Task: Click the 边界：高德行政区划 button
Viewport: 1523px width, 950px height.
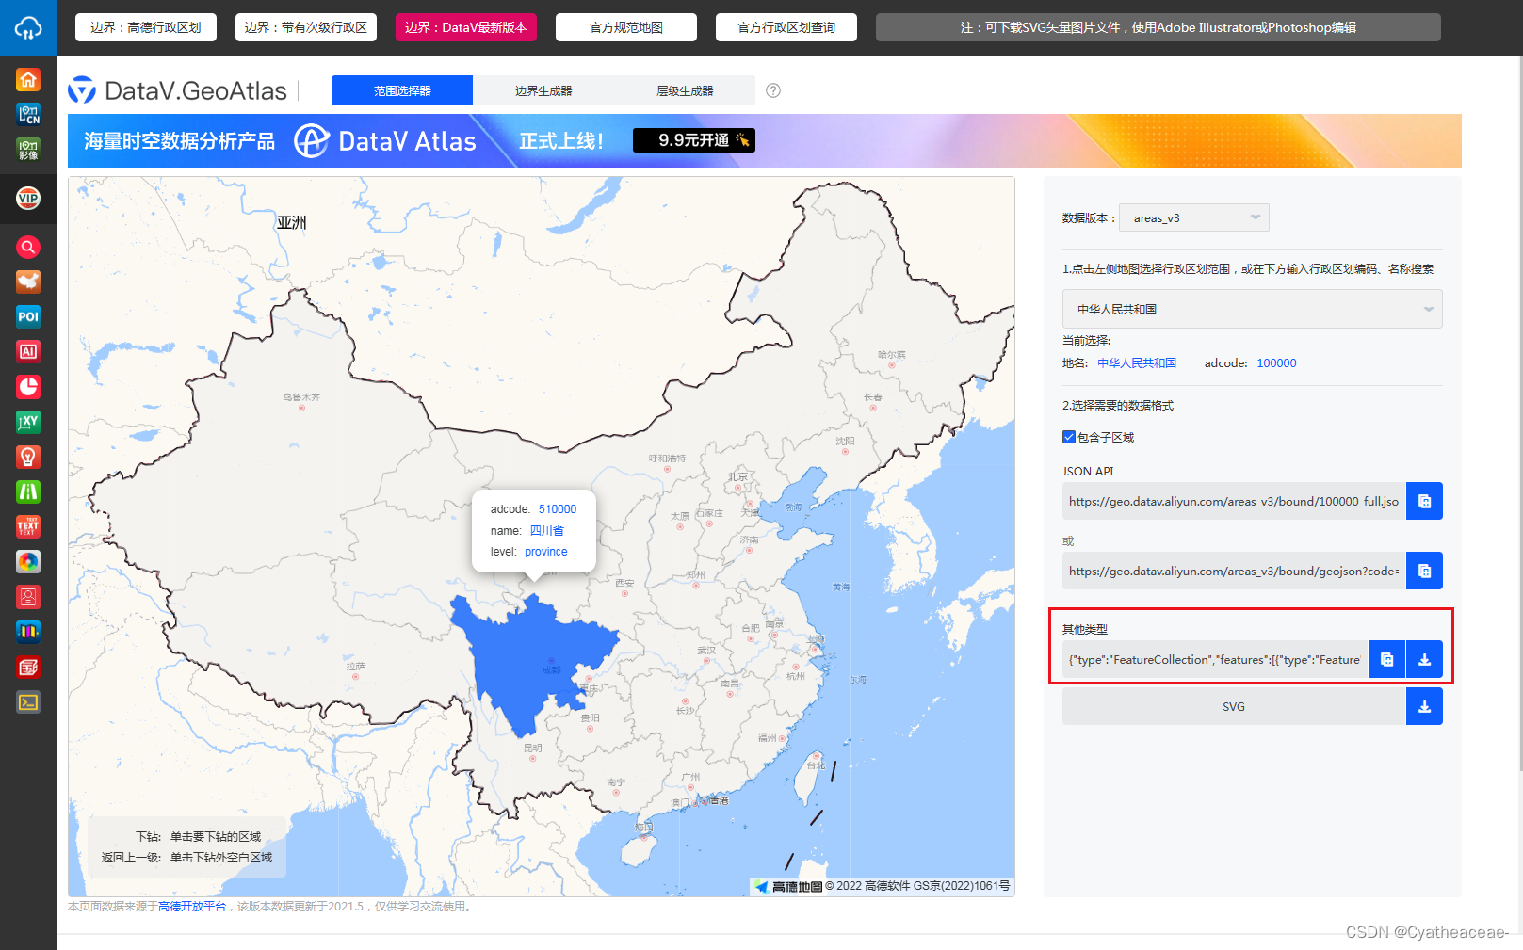Action: click(146, 27)
